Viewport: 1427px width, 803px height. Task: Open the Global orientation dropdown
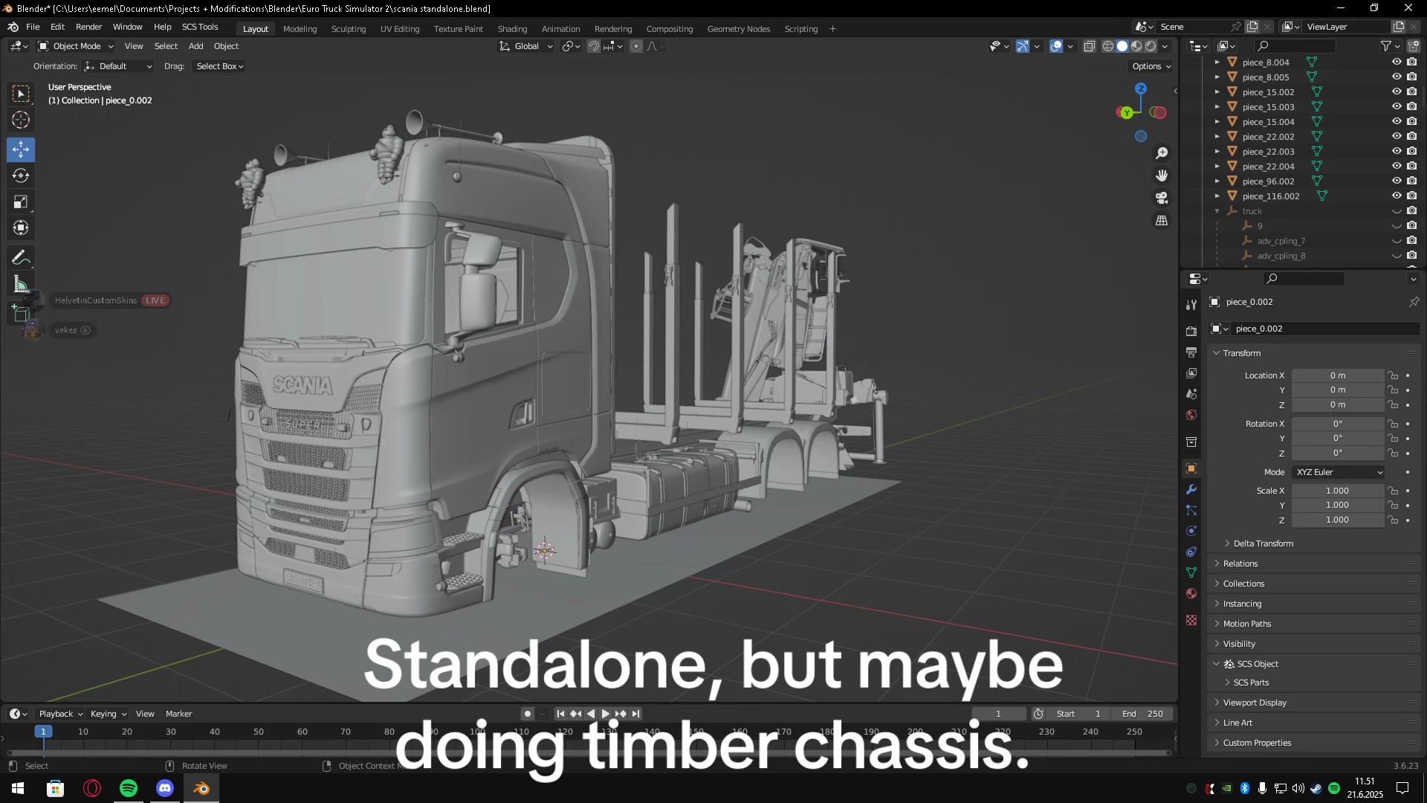[x=526, y=46]
